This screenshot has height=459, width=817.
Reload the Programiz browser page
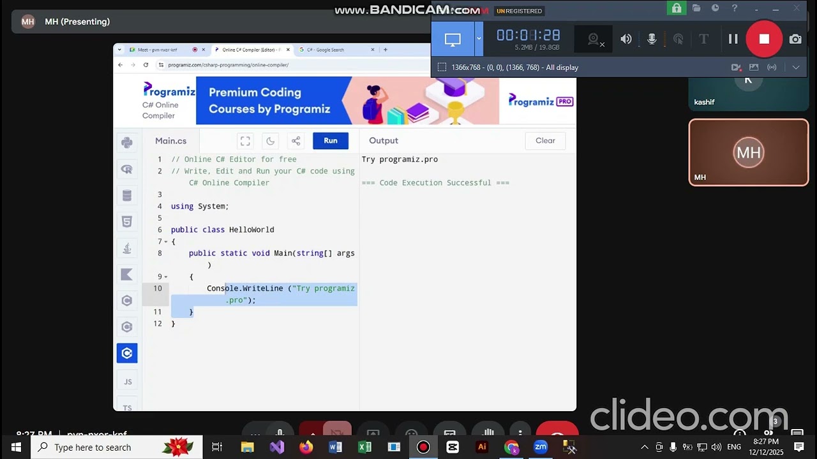[146, 65]
